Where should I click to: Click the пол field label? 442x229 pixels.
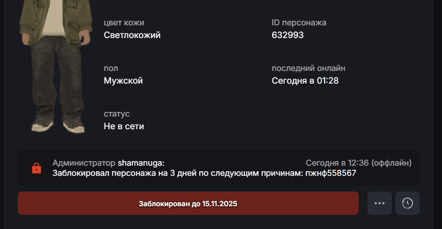pos(111,68)
